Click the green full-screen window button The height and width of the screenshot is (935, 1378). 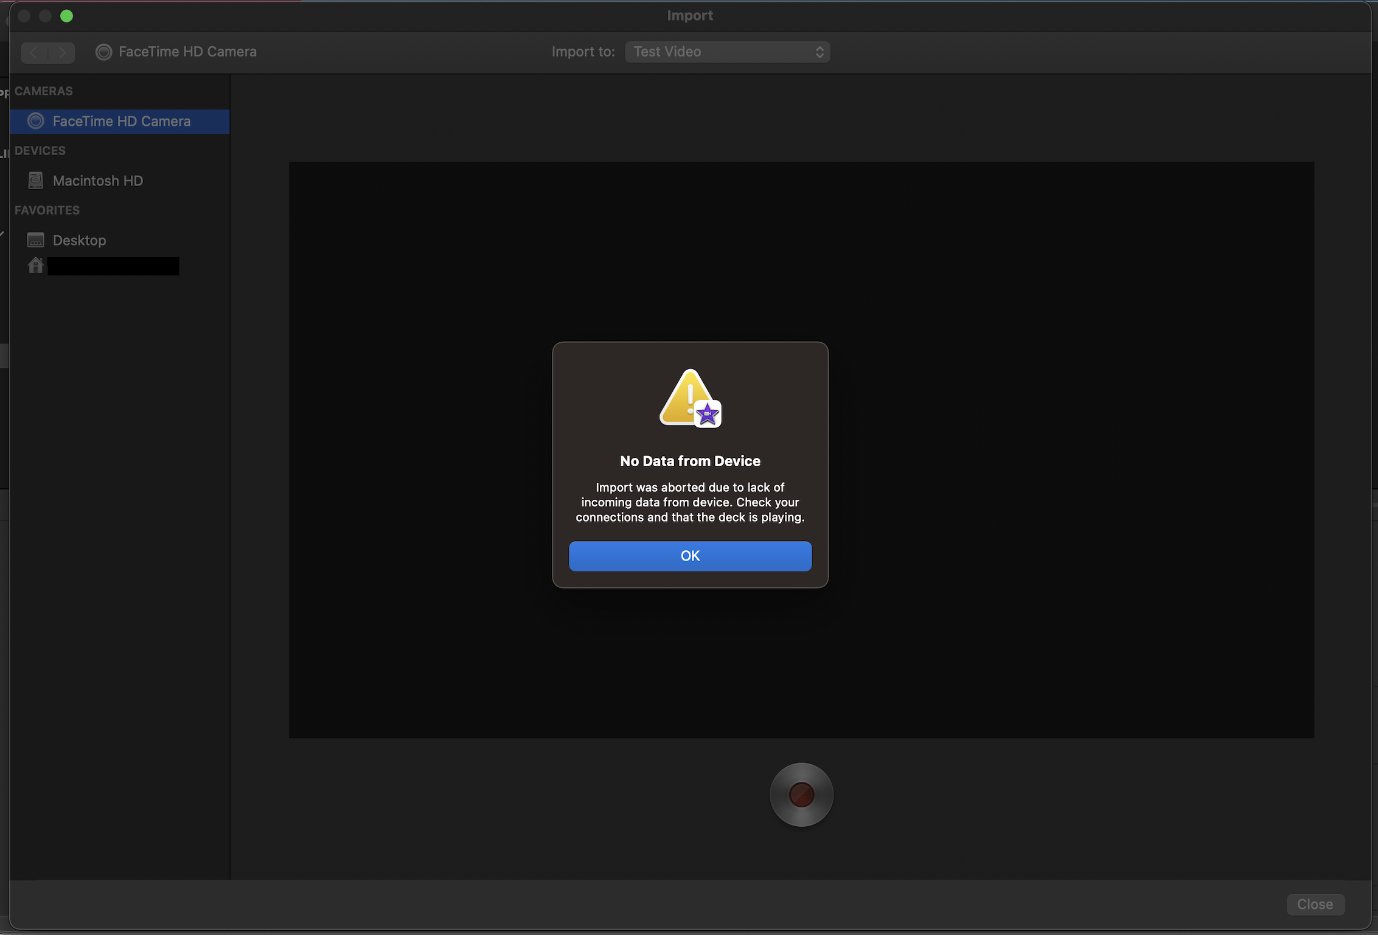point(67,16)
